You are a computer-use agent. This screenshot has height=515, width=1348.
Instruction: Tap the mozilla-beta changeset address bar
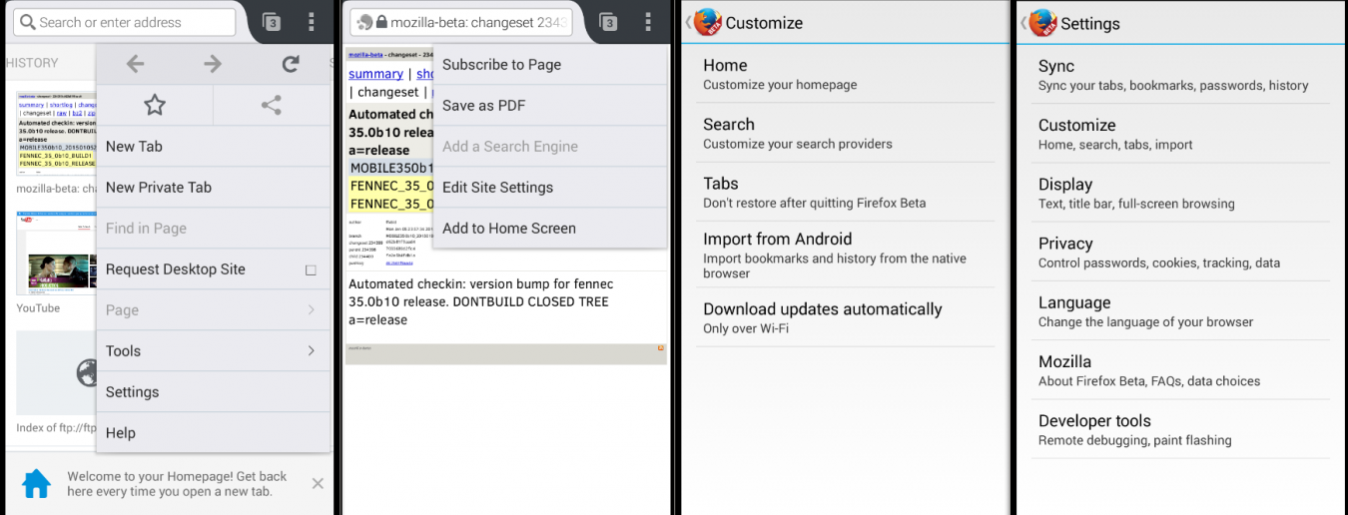pos(461,22)
